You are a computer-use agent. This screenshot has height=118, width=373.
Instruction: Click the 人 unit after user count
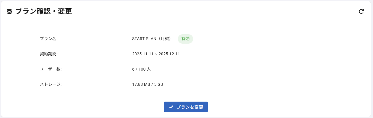149,69
